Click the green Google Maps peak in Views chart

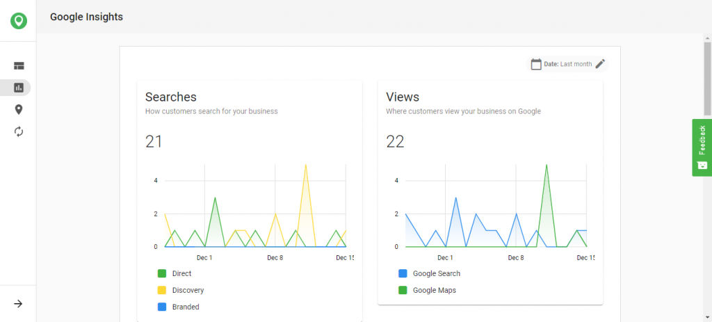click(x=547, y=165)
